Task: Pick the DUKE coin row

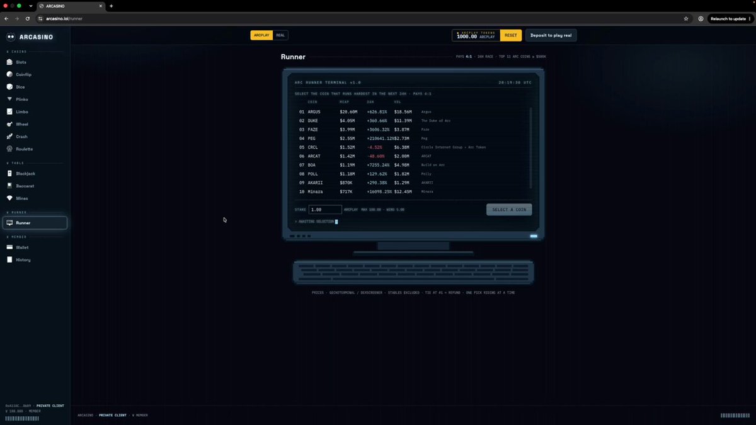Action: tap(413, 120)
